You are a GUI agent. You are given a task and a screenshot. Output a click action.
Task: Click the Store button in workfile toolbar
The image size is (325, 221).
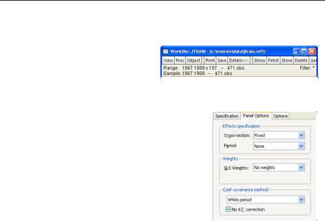(x=287, y=61)
